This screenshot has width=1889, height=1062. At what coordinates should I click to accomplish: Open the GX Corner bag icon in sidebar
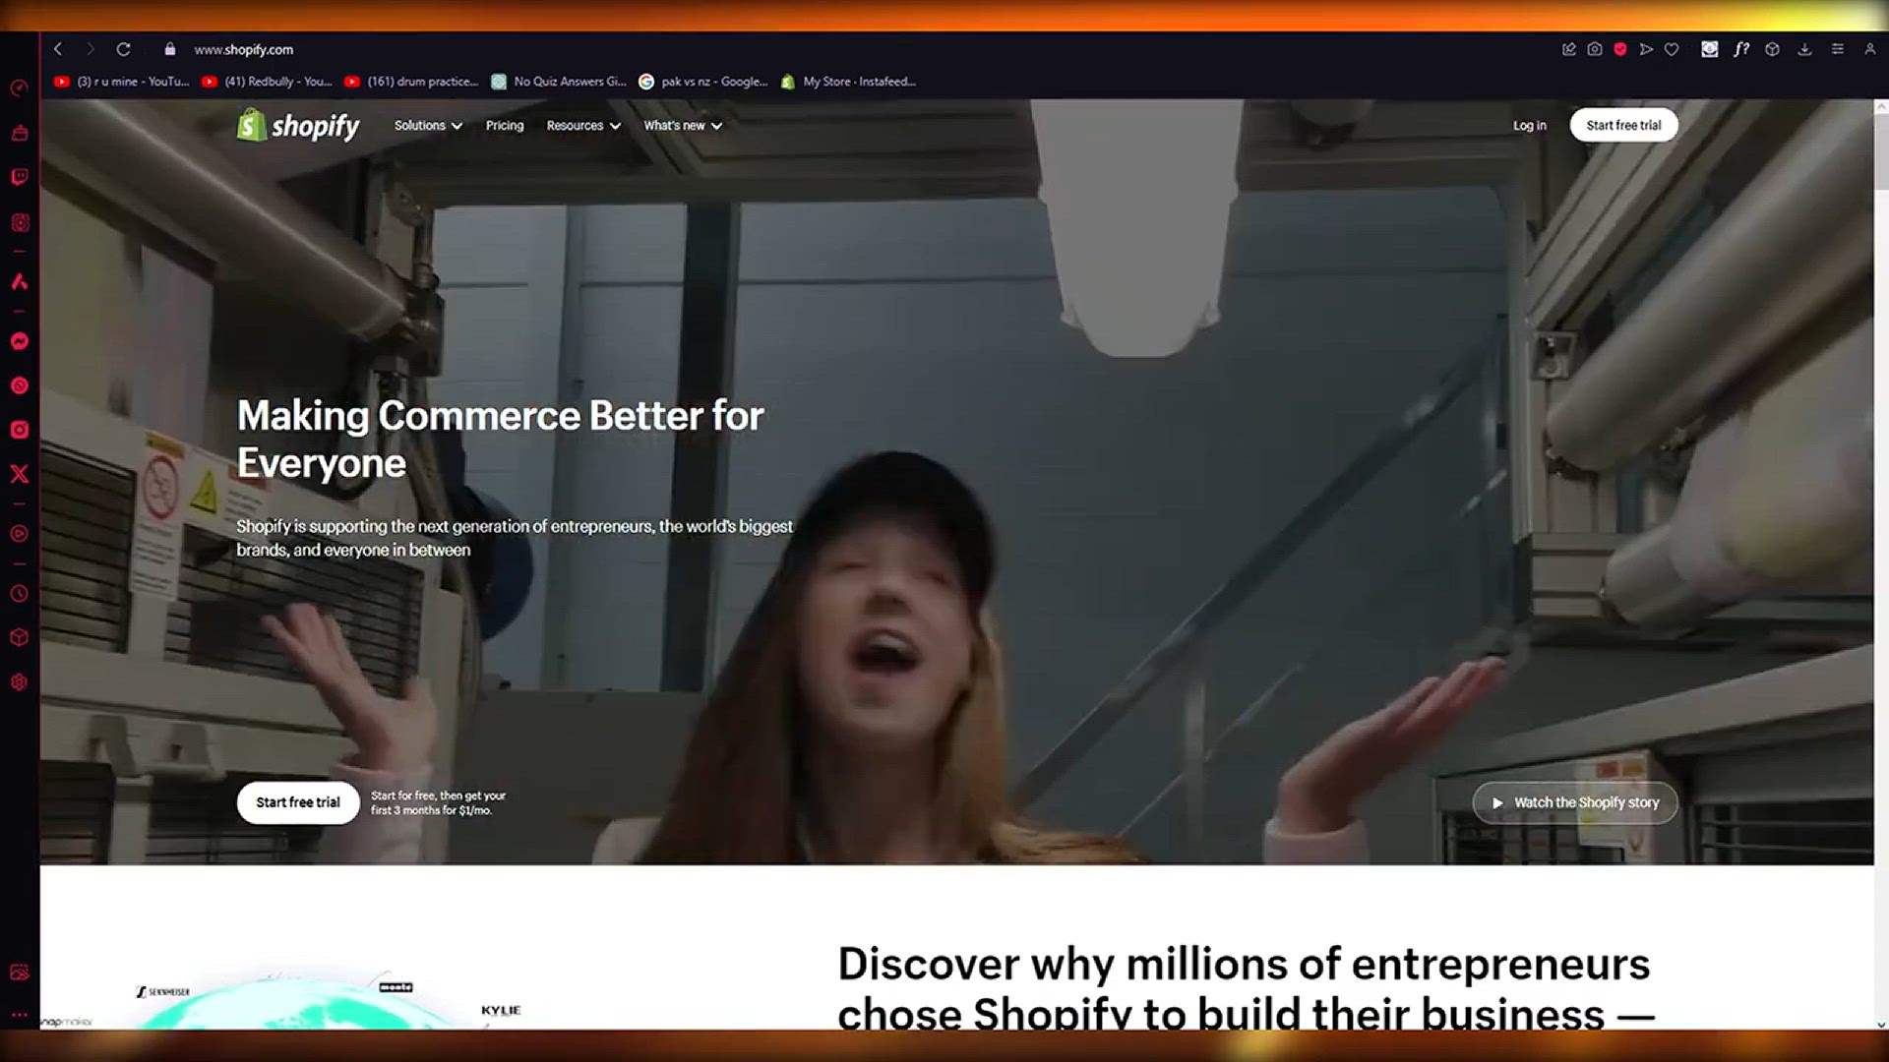19,133
